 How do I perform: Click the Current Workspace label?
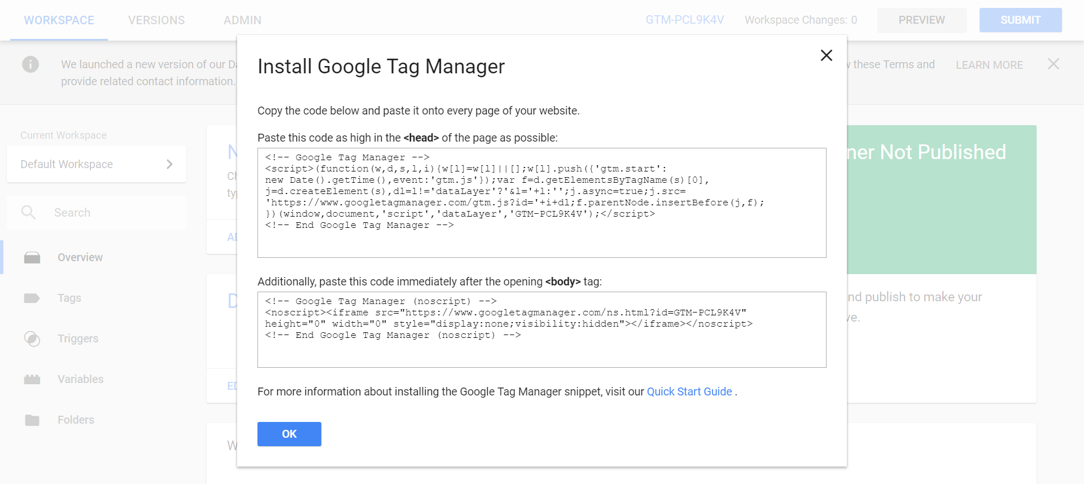coord(63,135)
